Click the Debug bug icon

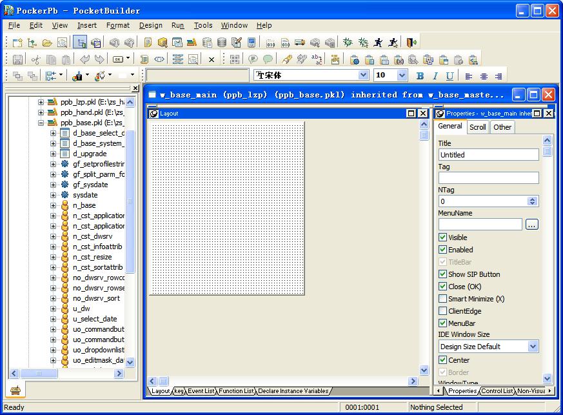point(348,43)
